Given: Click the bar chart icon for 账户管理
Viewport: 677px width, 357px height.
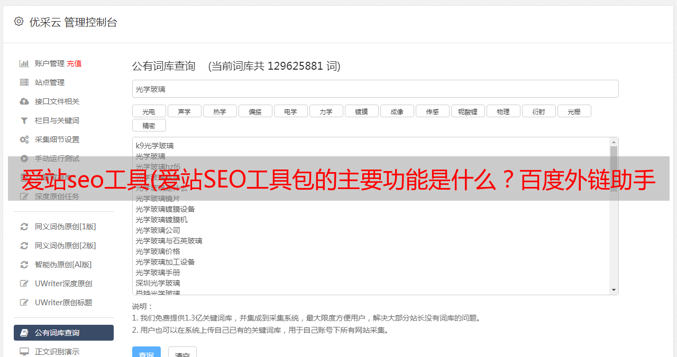Looking at the screenshot, I should (24, 63).
